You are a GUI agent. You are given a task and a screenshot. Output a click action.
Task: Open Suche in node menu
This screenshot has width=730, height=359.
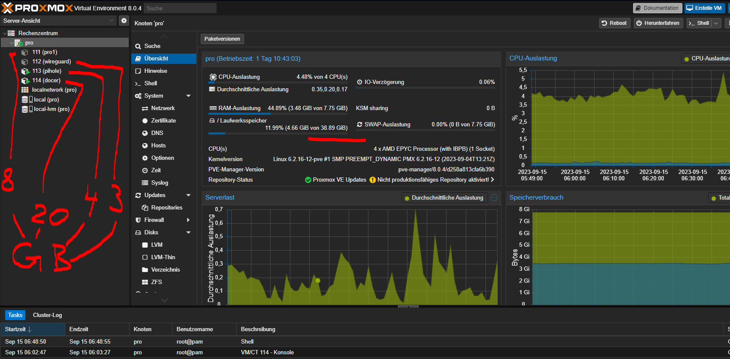(x=164, y=46)
